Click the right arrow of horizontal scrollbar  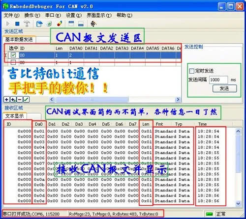[x=178, y=99]
